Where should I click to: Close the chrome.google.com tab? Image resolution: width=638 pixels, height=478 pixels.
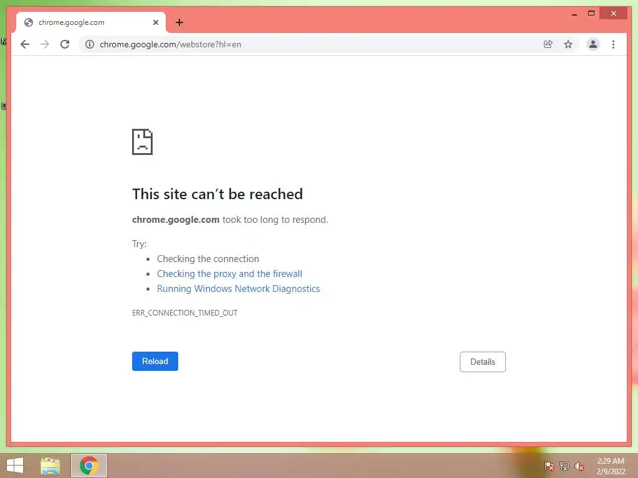[155, 22]
